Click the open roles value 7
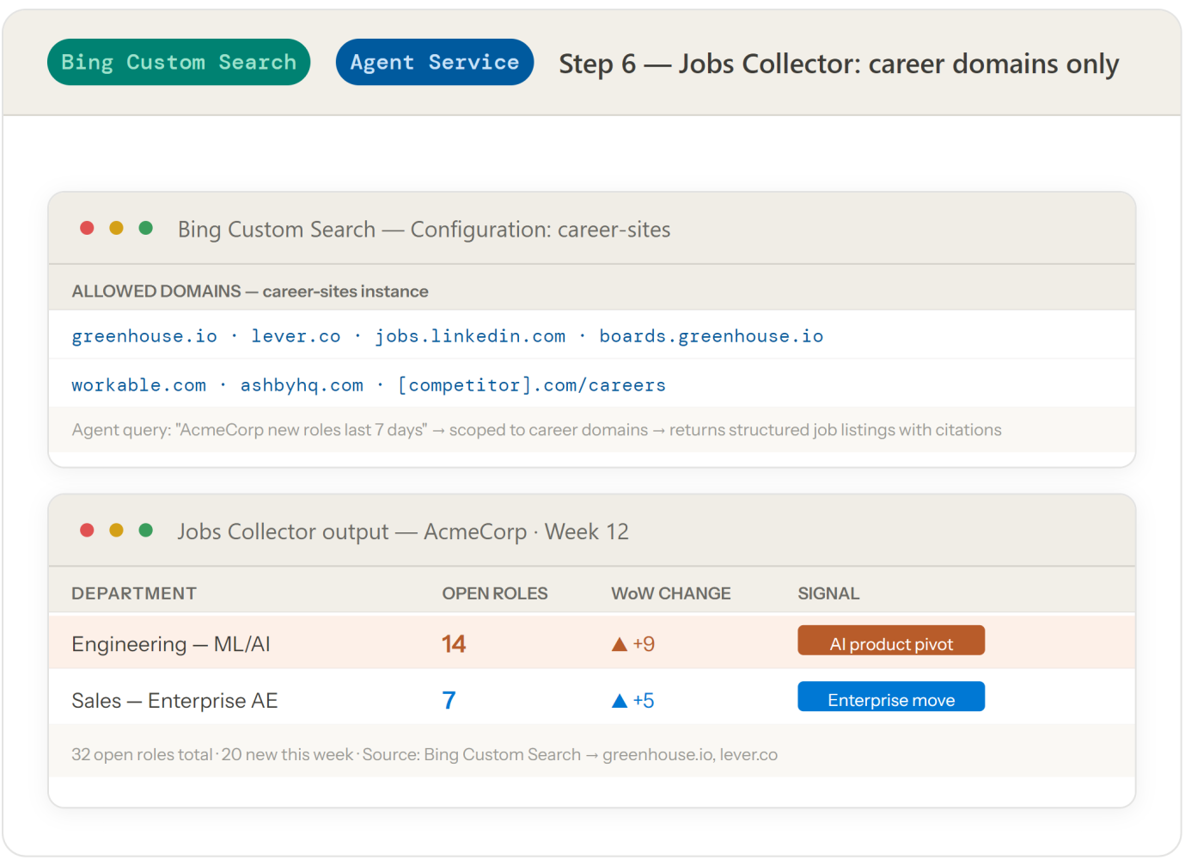The width and height of the screenshot is (1185, 860). click(449, 701)
